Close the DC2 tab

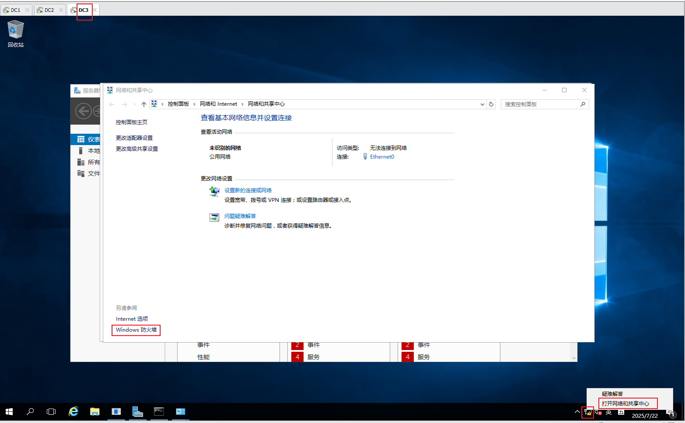61,10
